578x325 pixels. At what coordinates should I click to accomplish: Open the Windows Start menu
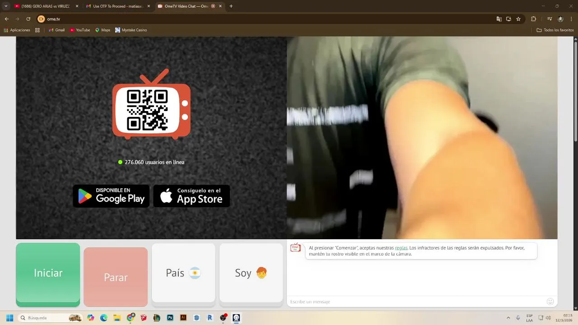(x=9, y=318)
